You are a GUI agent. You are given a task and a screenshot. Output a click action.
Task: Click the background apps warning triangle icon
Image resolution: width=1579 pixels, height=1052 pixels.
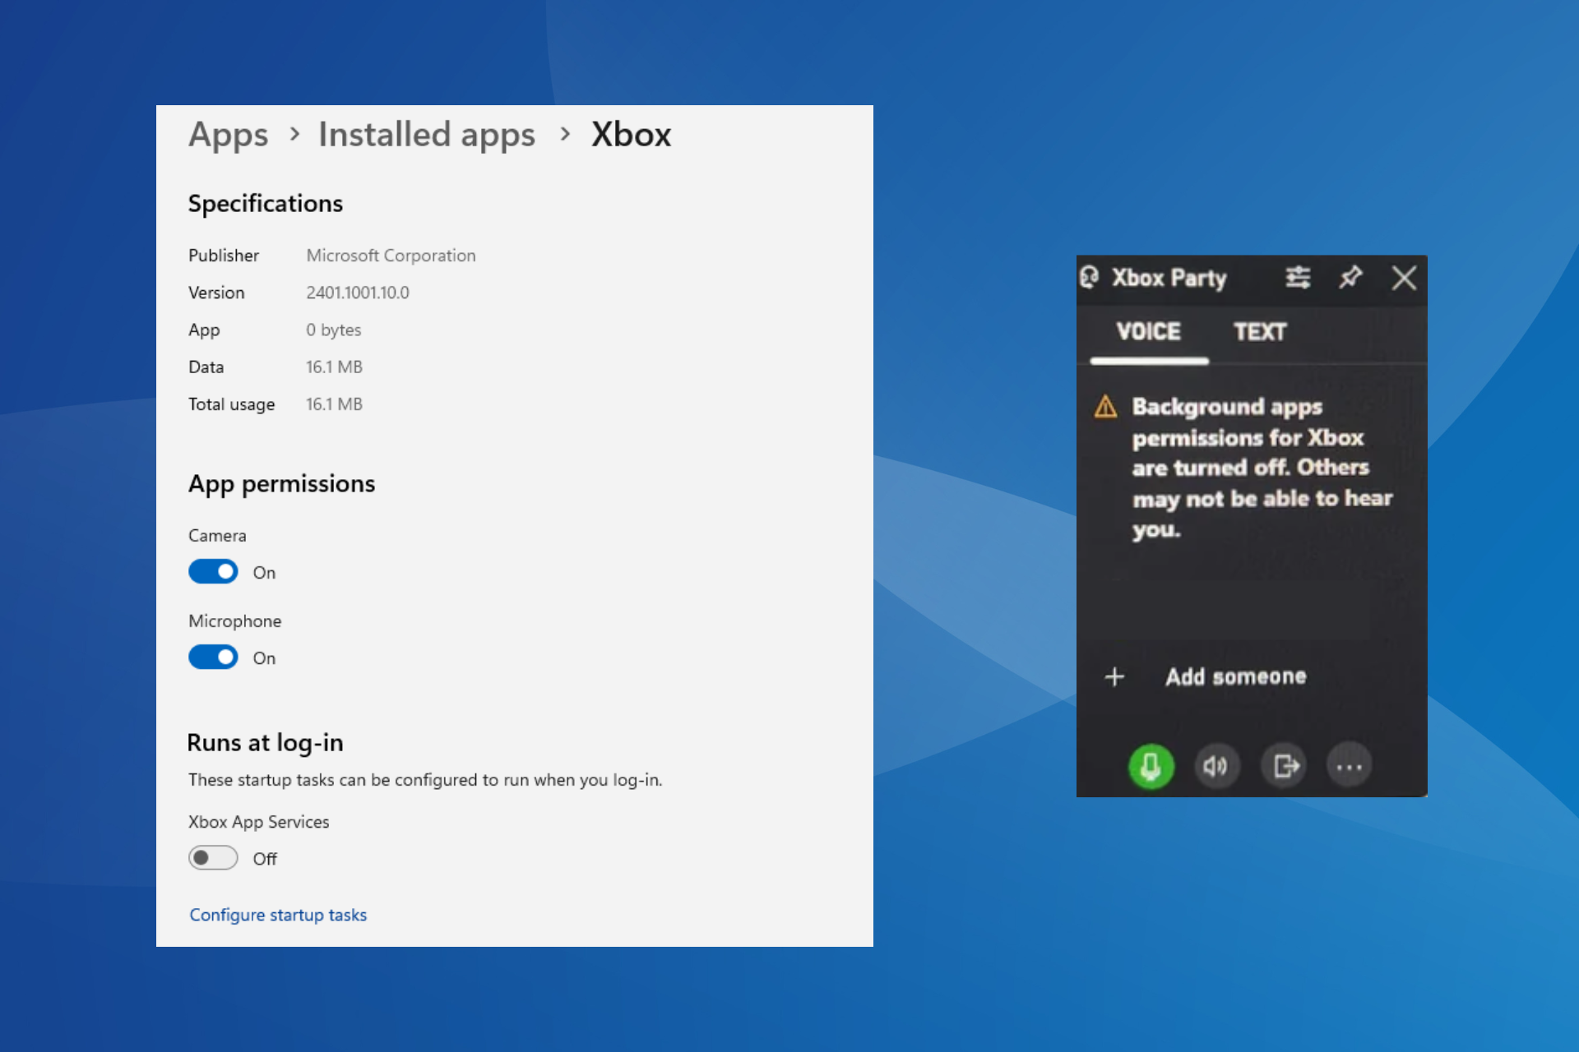[1105, 406]
